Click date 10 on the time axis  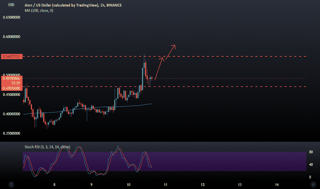tap(128, 185)
